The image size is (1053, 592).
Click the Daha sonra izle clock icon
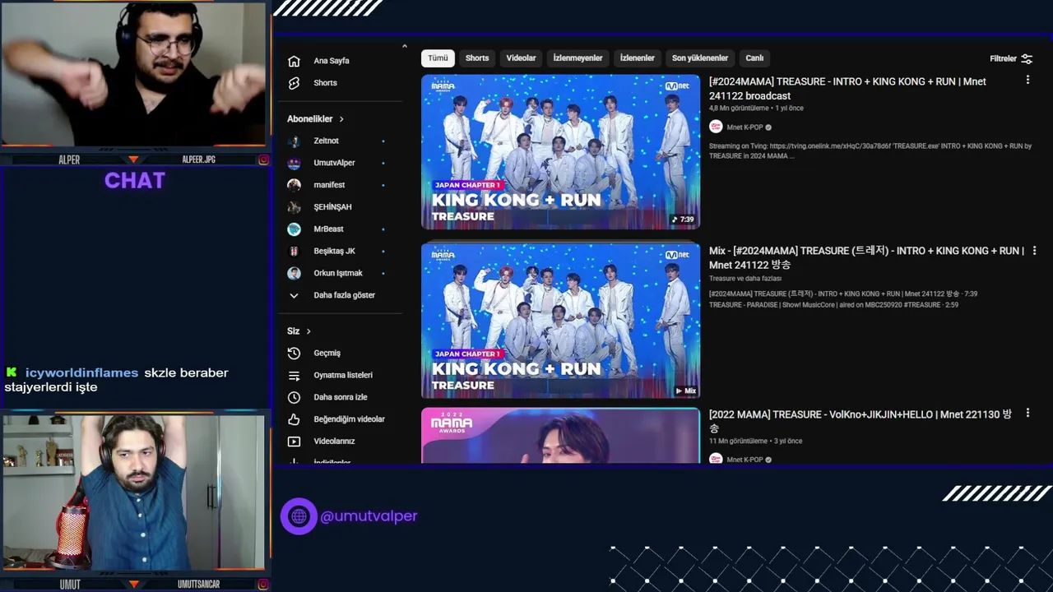pyautogui.click(x=294, y=397)
